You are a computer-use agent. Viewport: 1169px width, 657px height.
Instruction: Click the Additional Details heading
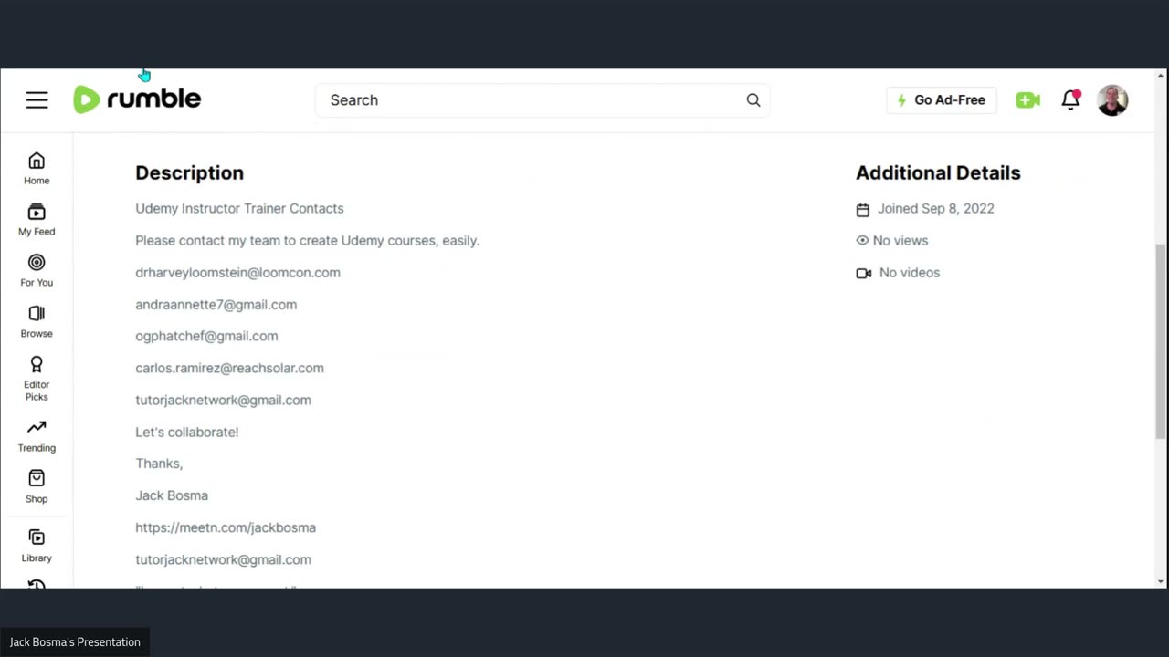coord(938,172)
